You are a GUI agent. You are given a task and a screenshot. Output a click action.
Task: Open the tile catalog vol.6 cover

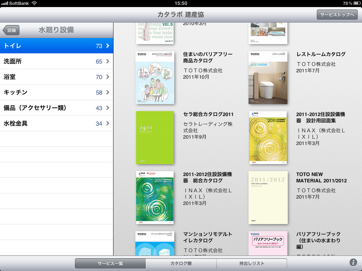click(x=155, y=33)
